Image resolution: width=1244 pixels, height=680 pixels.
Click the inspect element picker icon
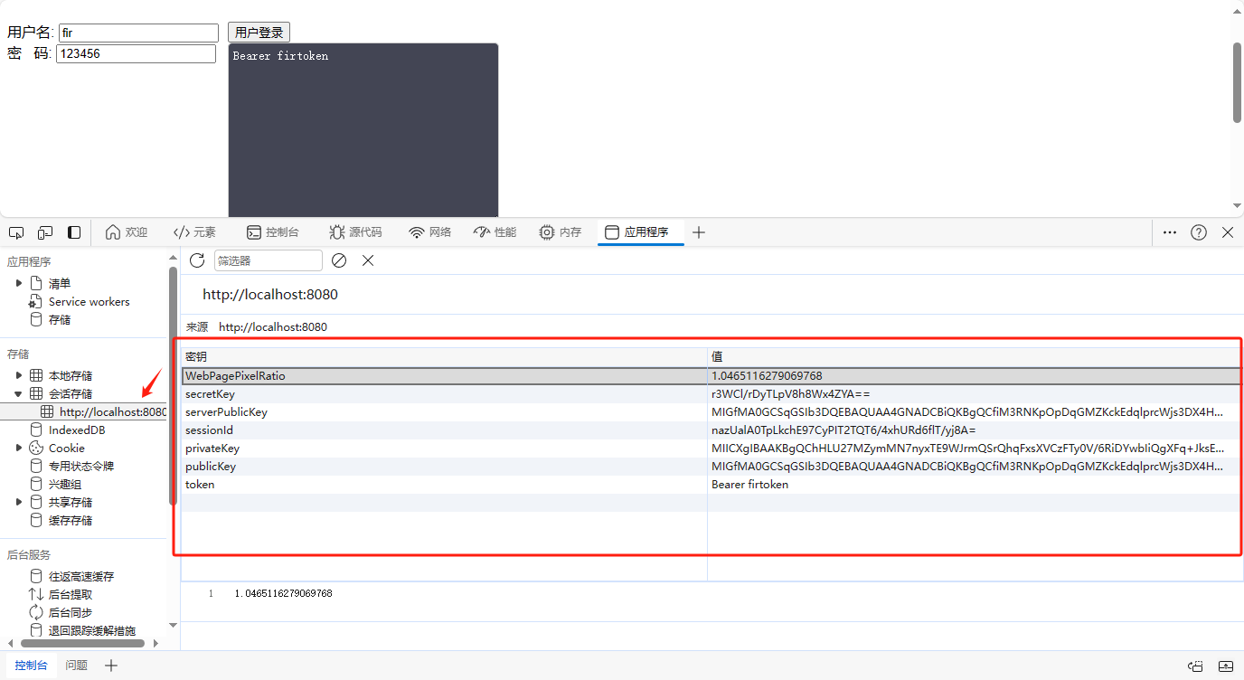(15, 232)
